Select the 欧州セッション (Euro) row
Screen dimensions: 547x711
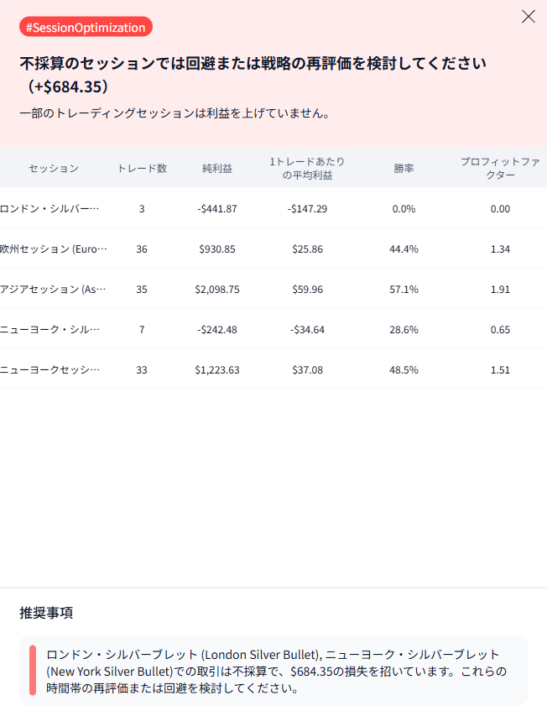click(54, 248)
